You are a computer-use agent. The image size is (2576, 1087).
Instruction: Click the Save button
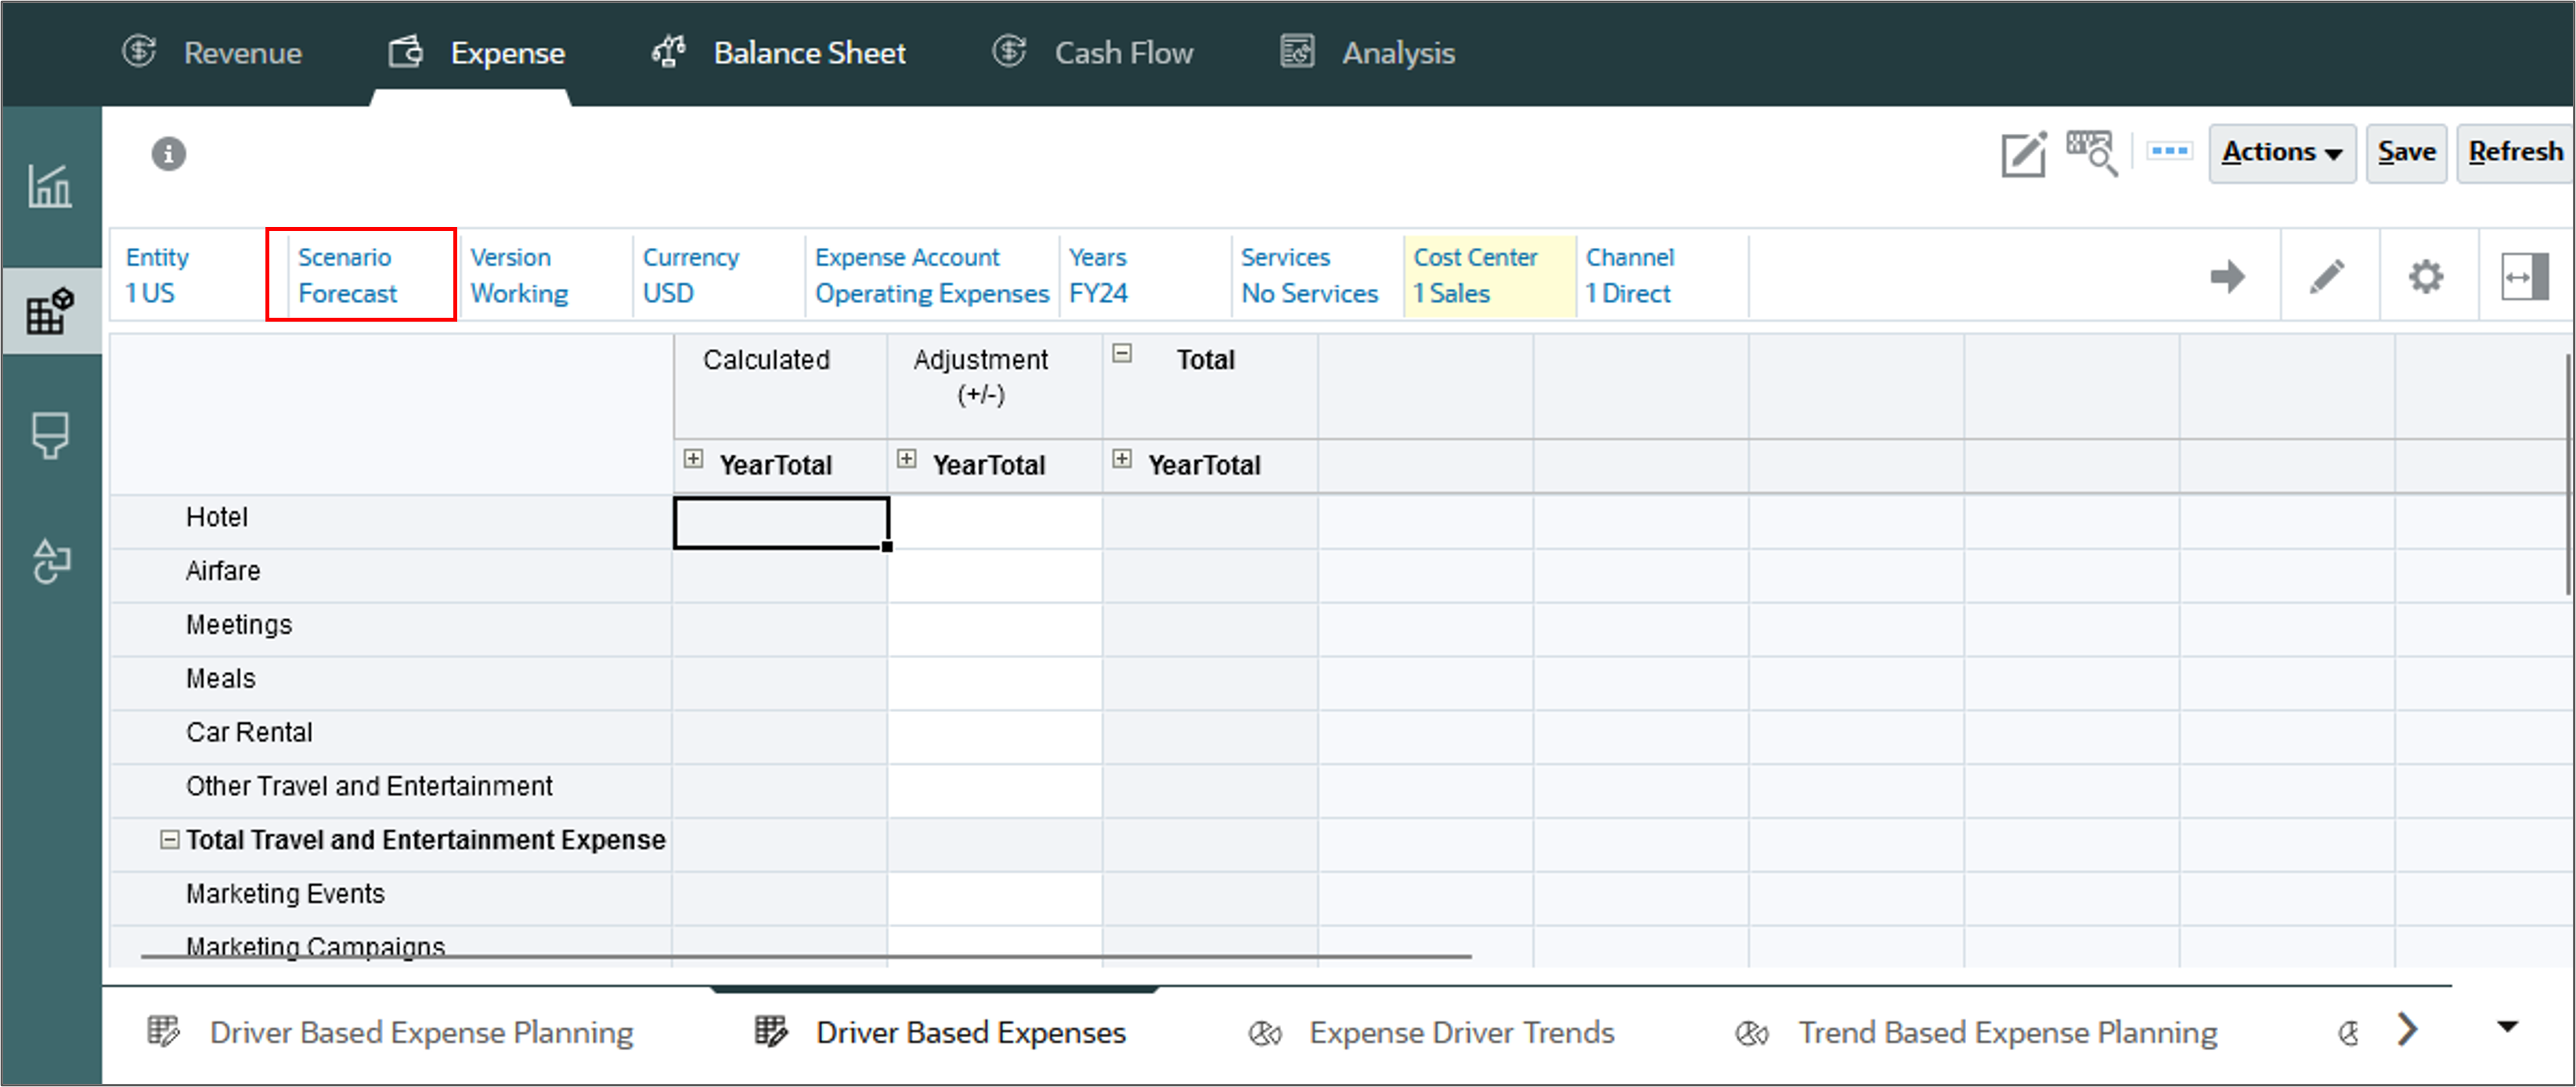pyautogui.click(x=2406, y=152)
